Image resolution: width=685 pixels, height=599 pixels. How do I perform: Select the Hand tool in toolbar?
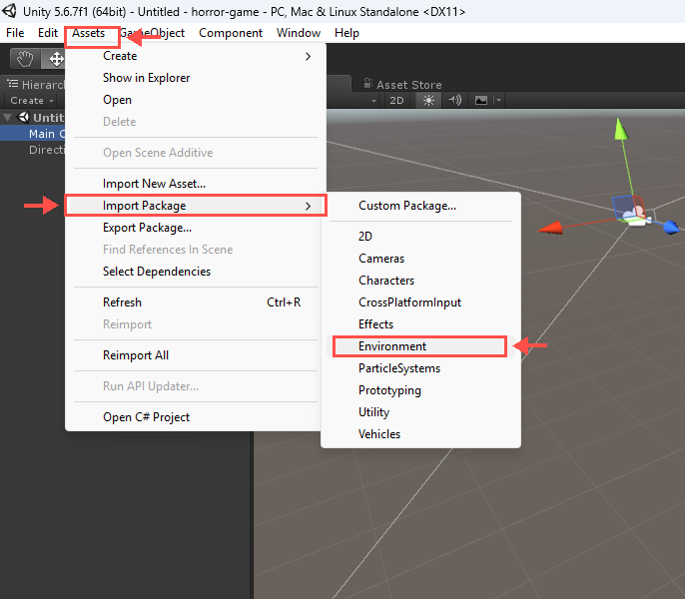25,59
